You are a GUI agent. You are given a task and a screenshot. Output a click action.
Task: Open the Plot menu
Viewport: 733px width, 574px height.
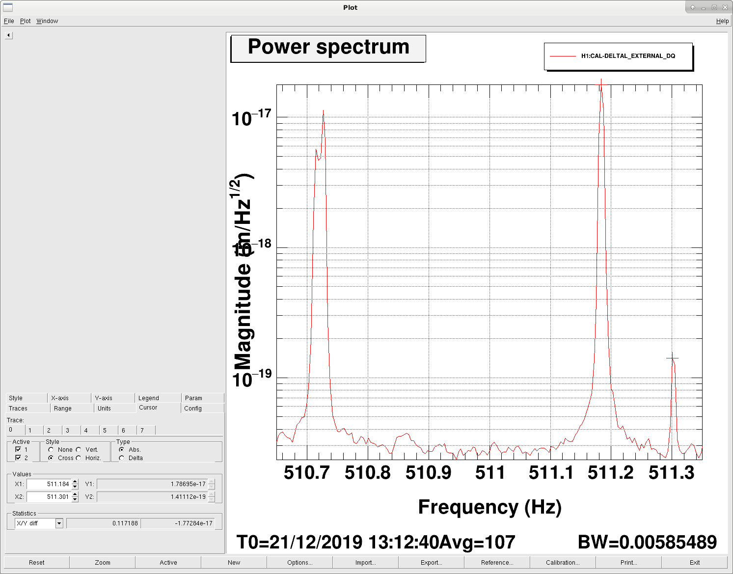[x=25, y=21]
